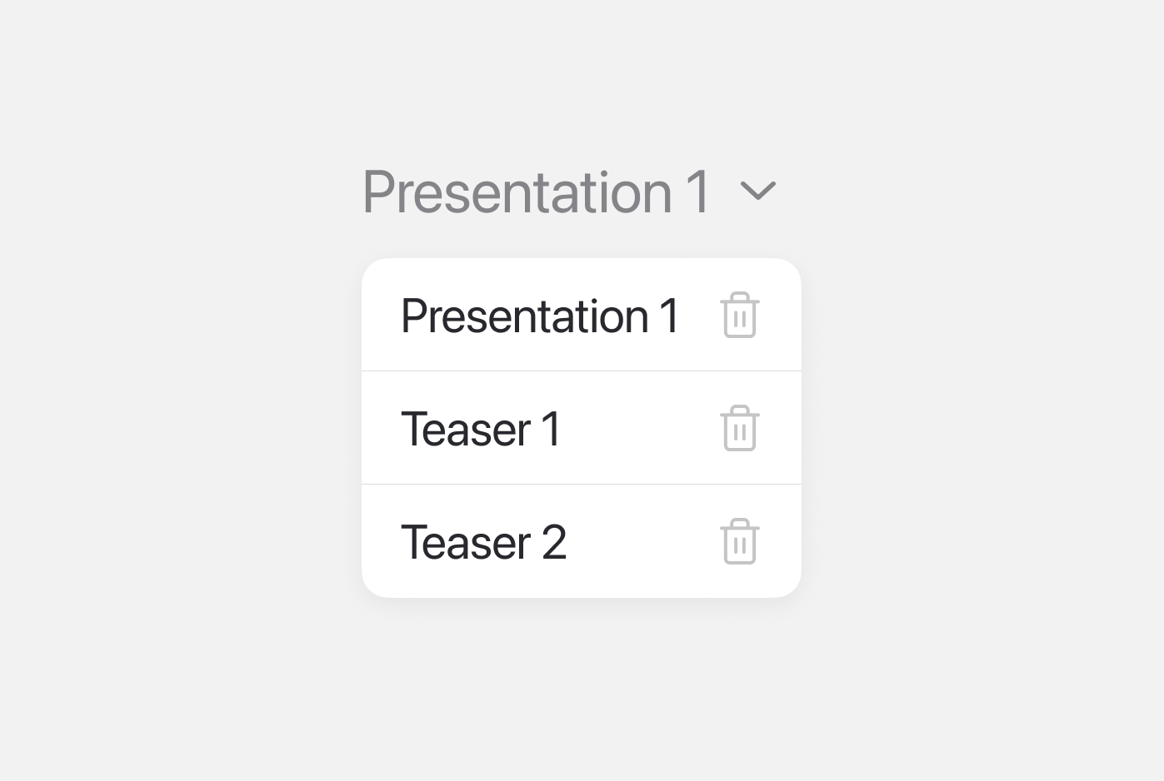Collapse the dropdown using the chevron arrow
Viewport: 1164px width, 781px height.
coord(757,192)
